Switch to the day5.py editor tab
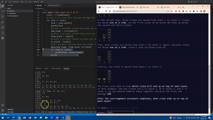This screenshot has width=213, height=120. [x=39, y=5]
